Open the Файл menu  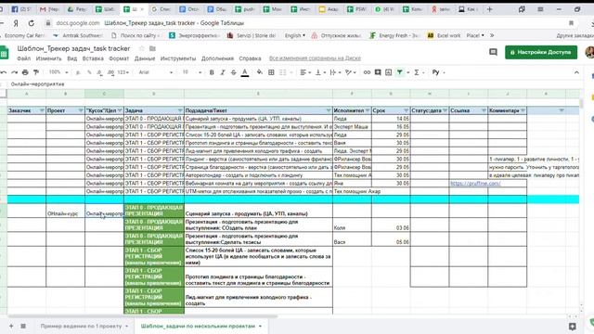click(24, 58)
